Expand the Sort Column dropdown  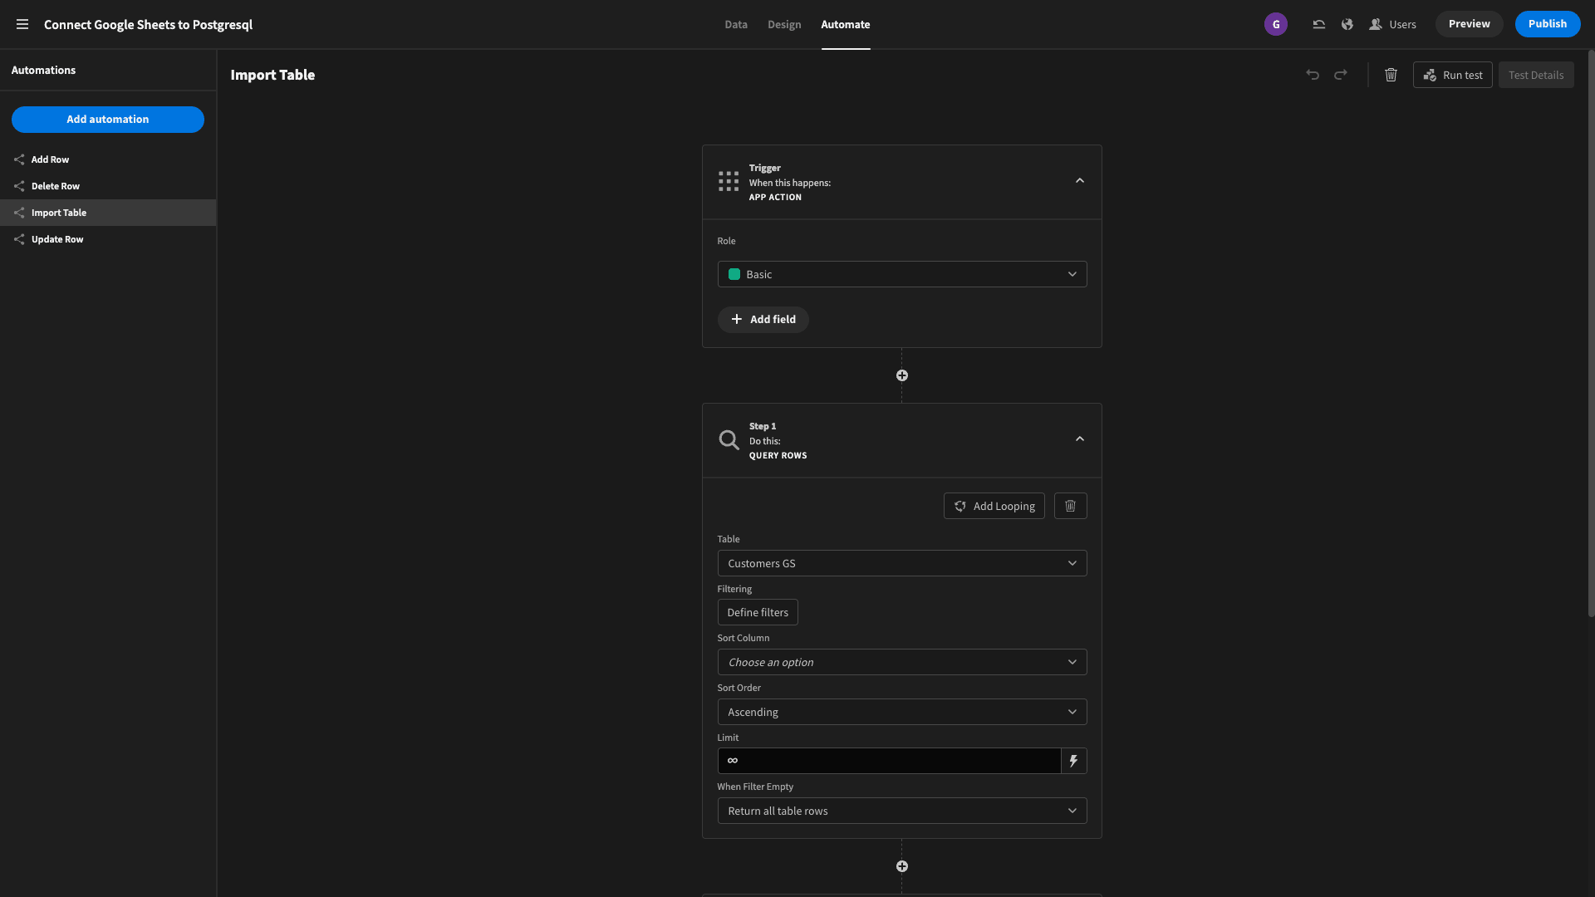901,661
